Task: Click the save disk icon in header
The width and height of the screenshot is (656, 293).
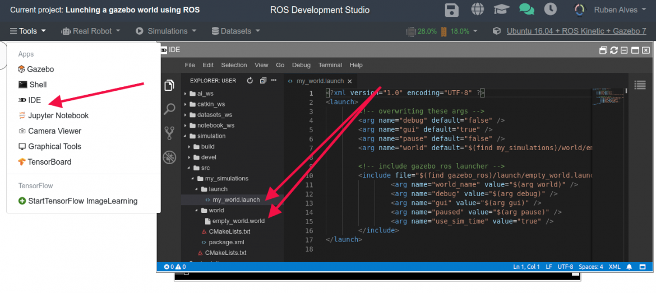Action: [452, 10]
